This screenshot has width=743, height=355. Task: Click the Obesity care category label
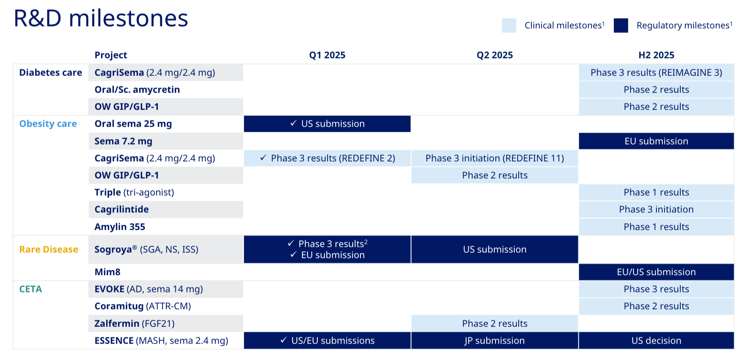[x=48, y=124]
